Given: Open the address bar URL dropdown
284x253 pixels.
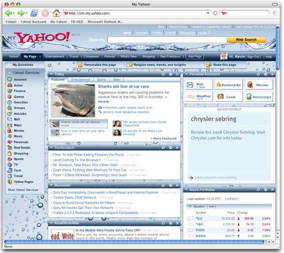Looking at the screenshot, I should click(x=208, y=13).
